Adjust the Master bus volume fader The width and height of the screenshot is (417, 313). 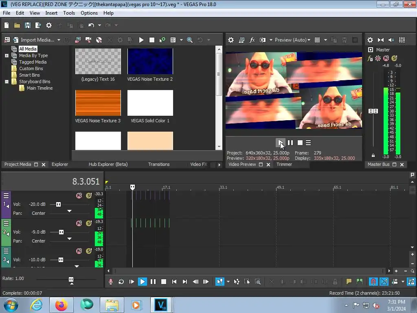tap(373, 111)
